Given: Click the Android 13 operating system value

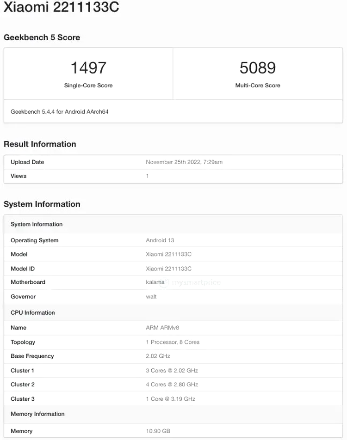Looking at the screenshot, I should click(x=160, y=240).
